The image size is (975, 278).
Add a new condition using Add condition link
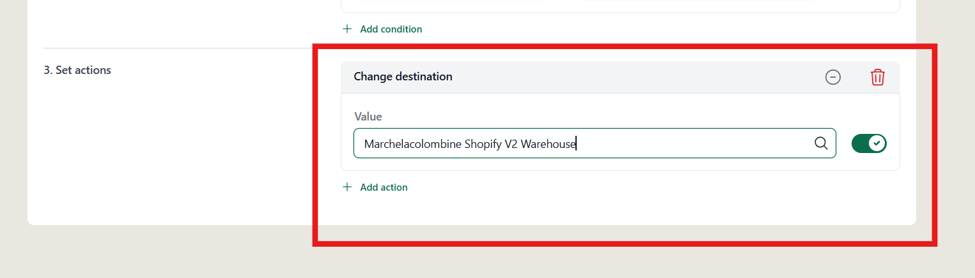pos(391,29)
